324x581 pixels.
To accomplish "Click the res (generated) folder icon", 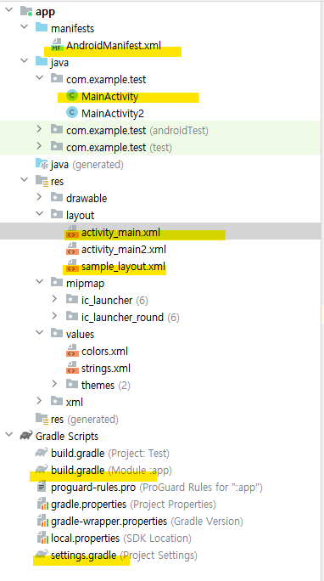I will (x=42, y=419).
